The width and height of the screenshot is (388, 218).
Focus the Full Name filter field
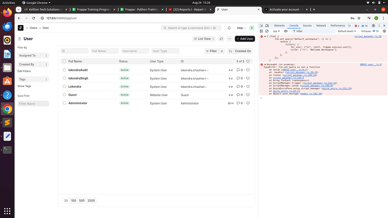(105, 51)
